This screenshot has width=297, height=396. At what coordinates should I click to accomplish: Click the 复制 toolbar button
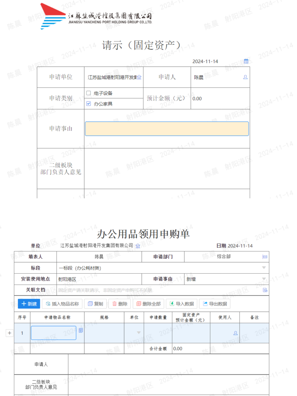(95, 304)
